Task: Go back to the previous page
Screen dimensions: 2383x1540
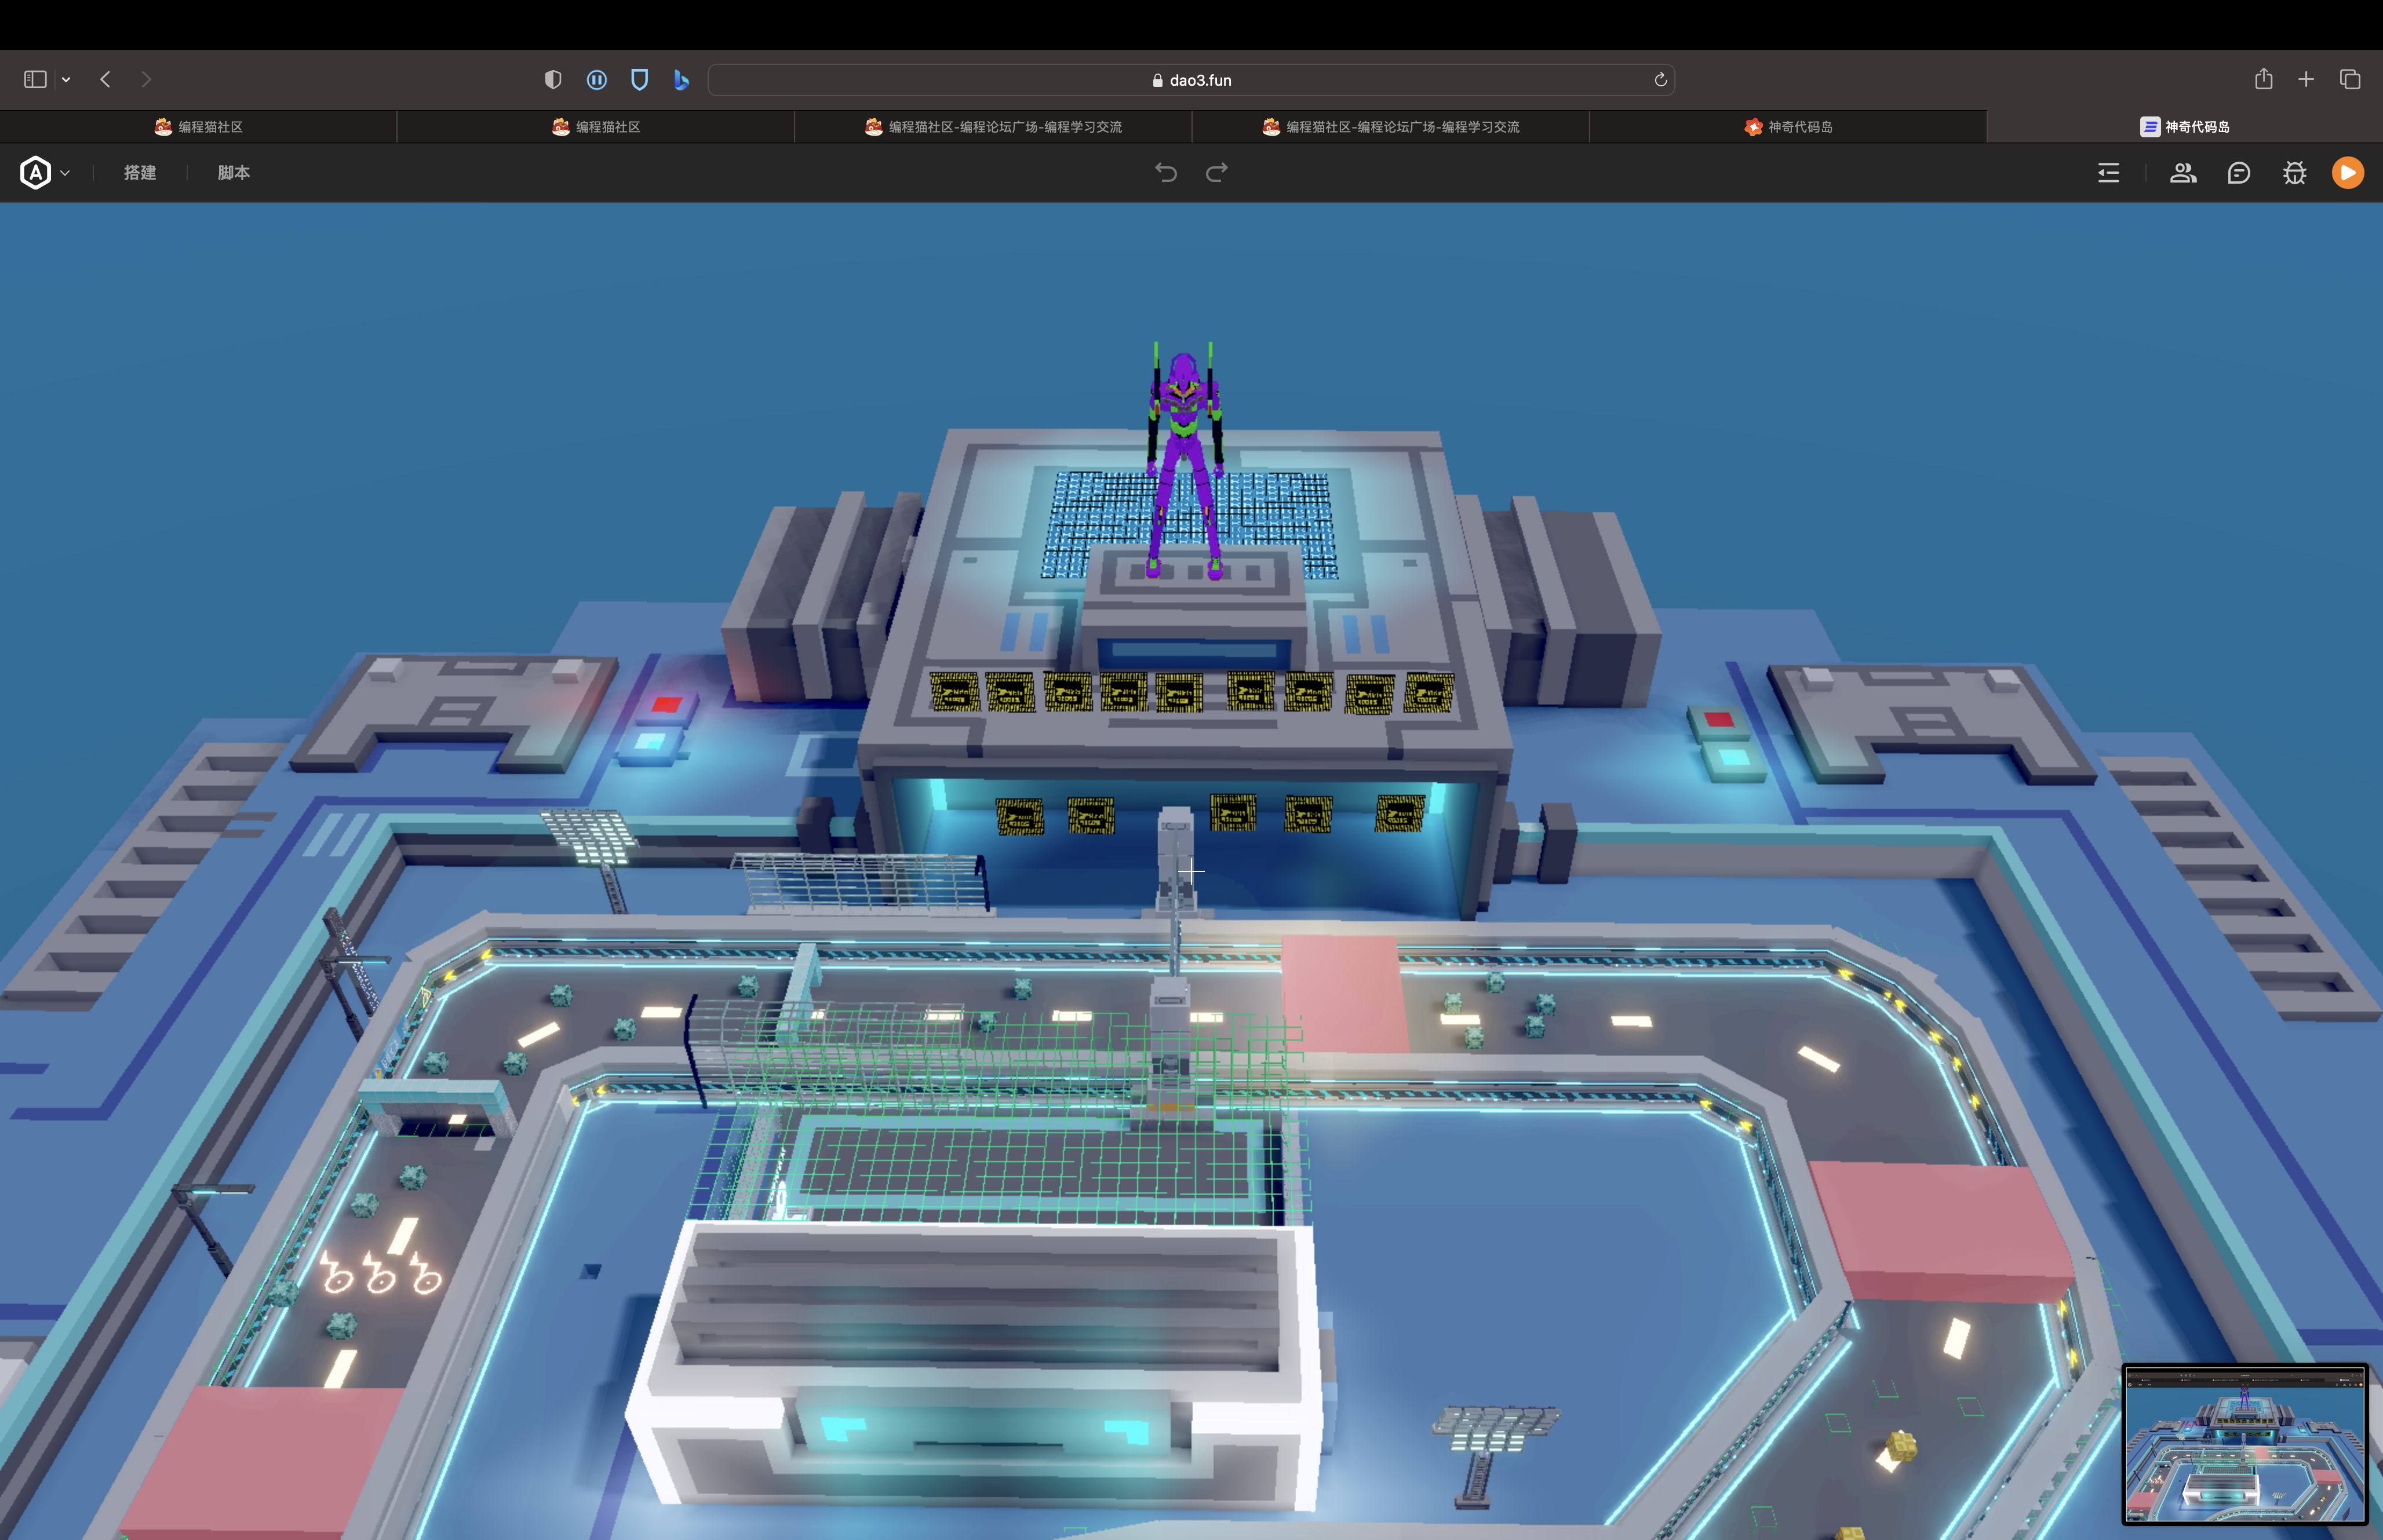Action: click(105, 79)
